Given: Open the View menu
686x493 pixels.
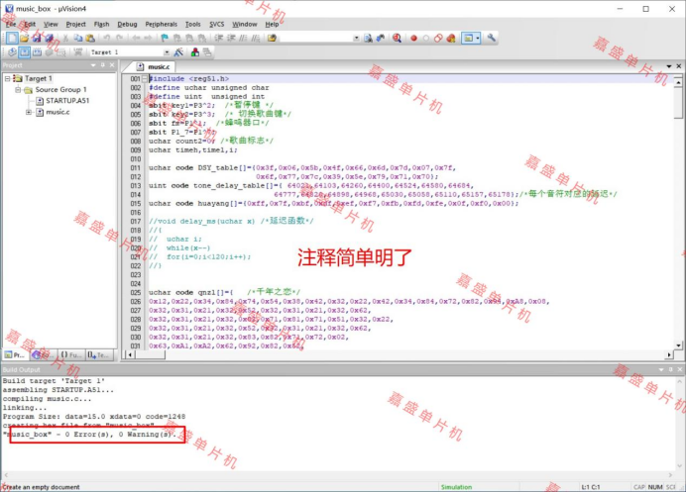Looking at the screenshot, I should [51, 24].
